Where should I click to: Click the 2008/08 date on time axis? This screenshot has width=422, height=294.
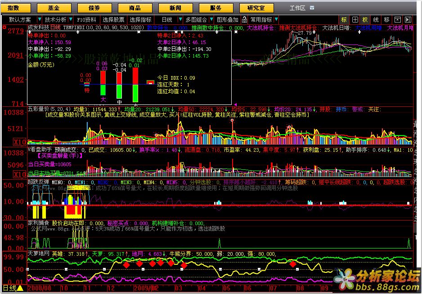40,288
